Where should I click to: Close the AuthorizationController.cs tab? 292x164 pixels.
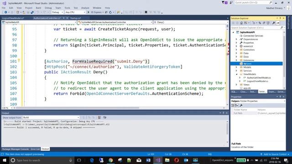pyautogui.click(x=67, y=18)
